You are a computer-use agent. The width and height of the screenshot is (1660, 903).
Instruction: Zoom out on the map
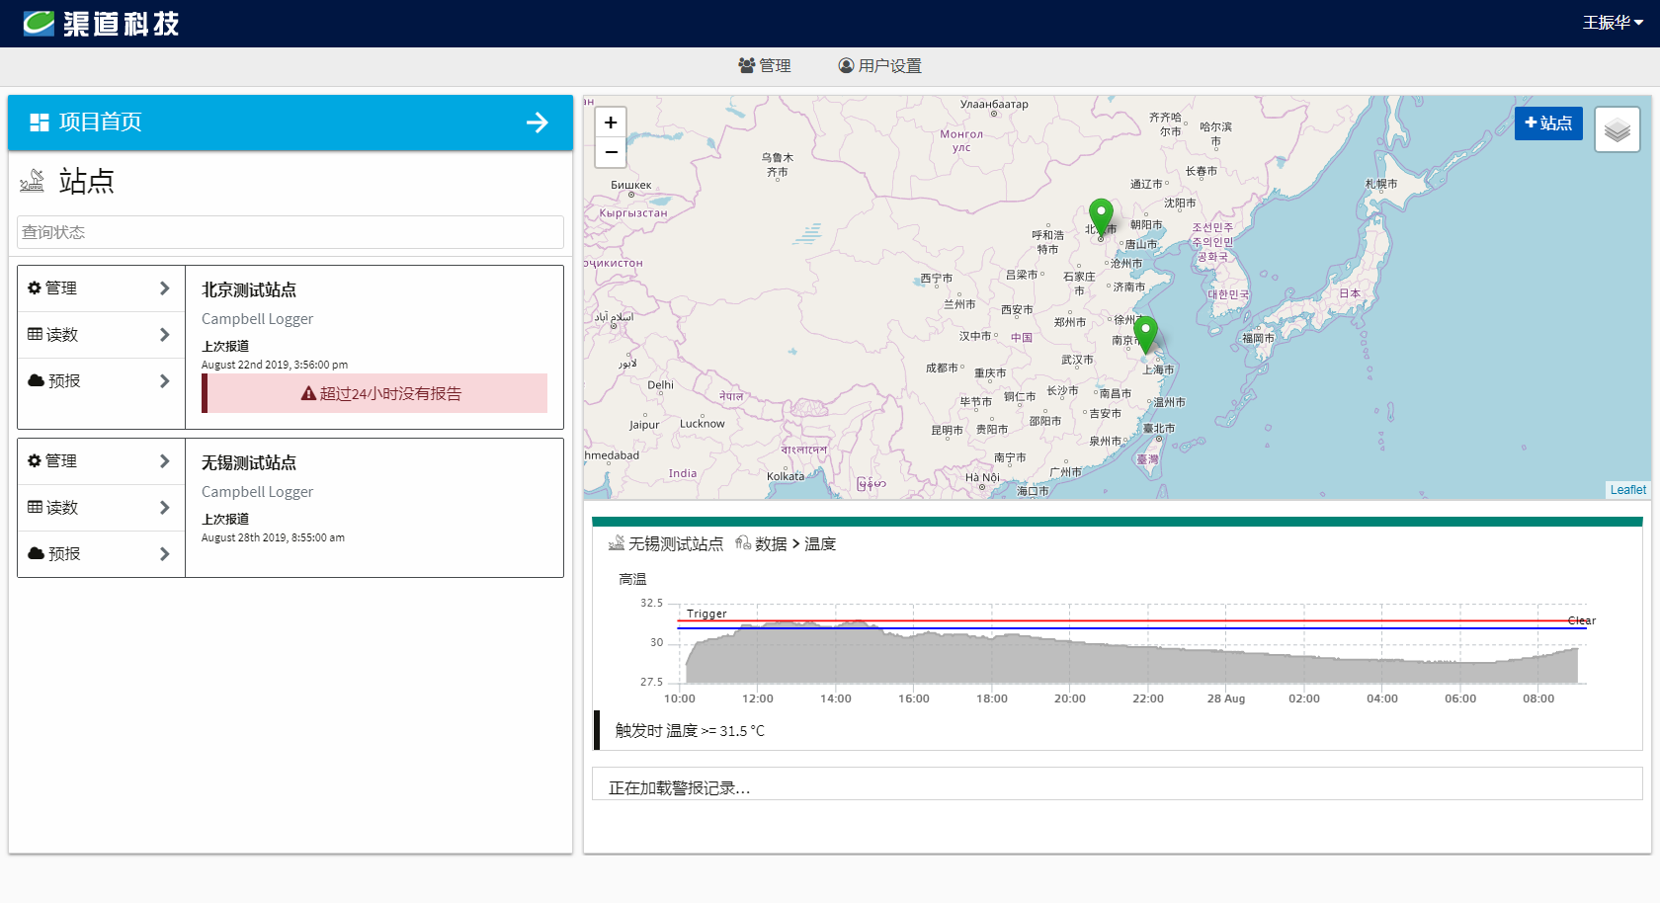coord(611,152)
